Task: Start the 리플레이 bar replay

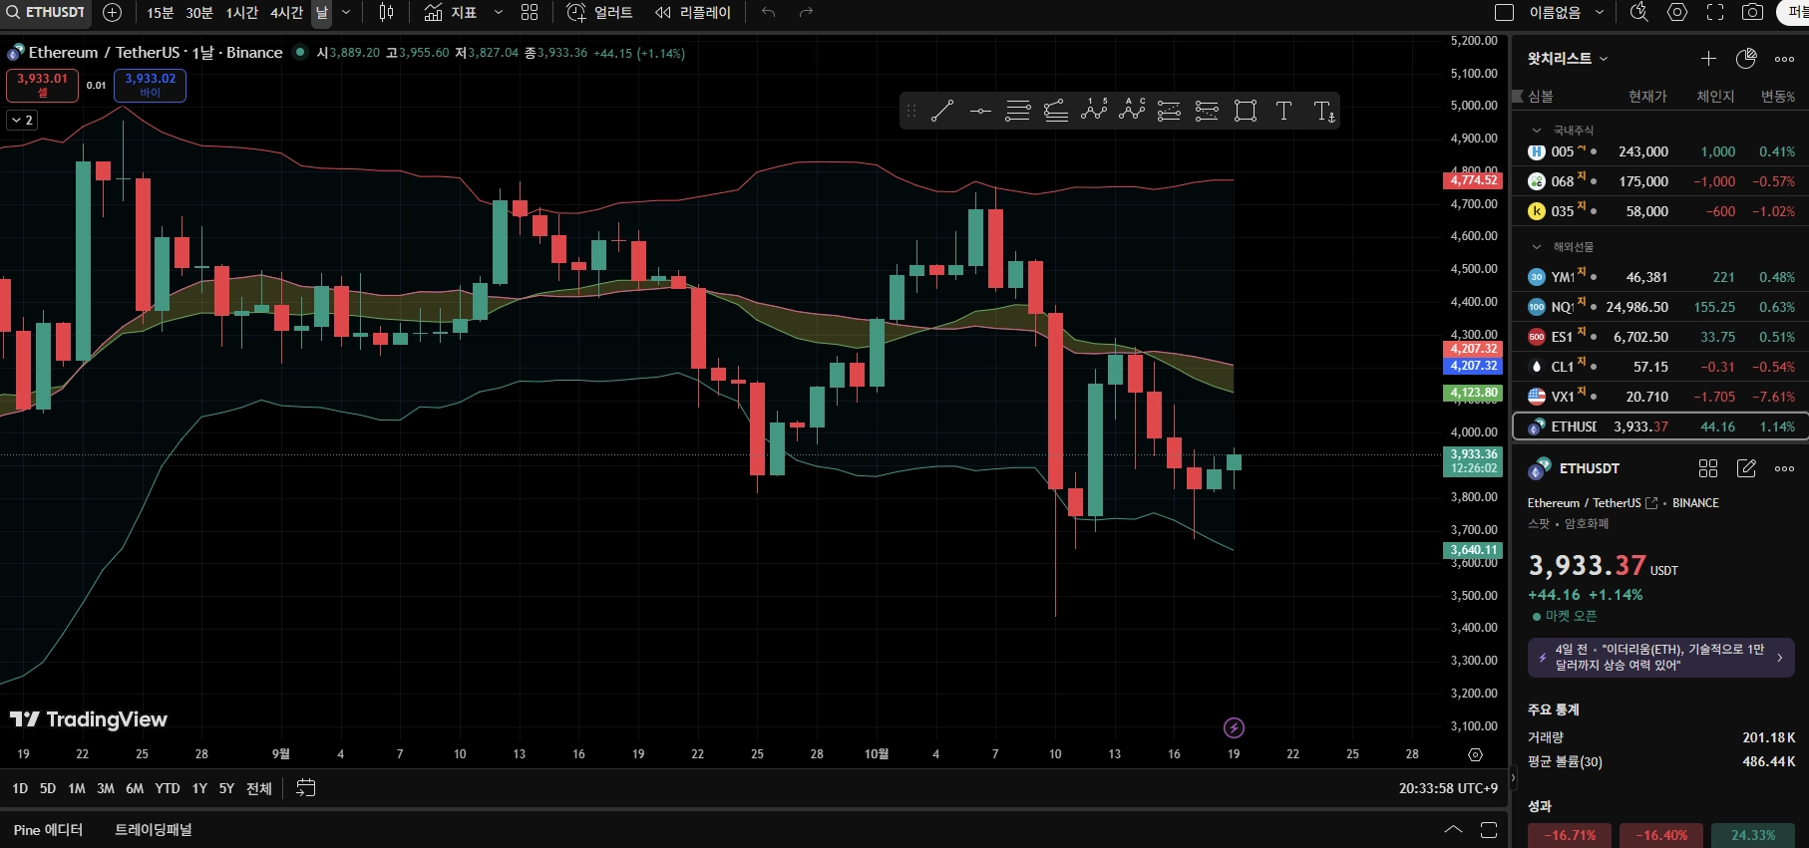Action: pos(693,12)
